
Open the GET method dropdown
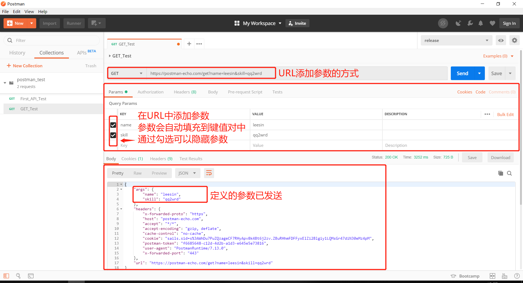[x=127, y=73]
